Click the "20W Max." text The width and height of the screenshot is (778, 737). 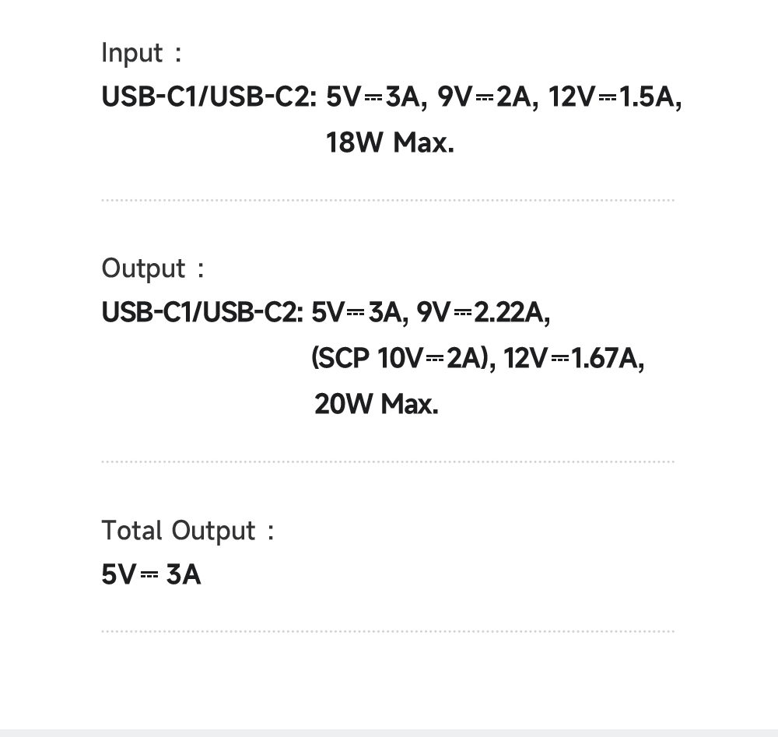point(376,404)
